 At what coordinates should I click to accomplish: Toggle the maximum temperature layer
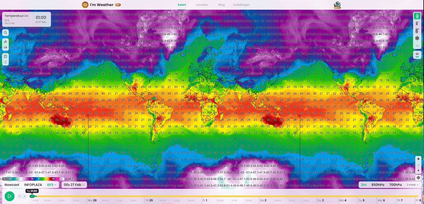417,30
